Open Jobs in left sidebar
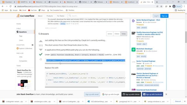 21,57
